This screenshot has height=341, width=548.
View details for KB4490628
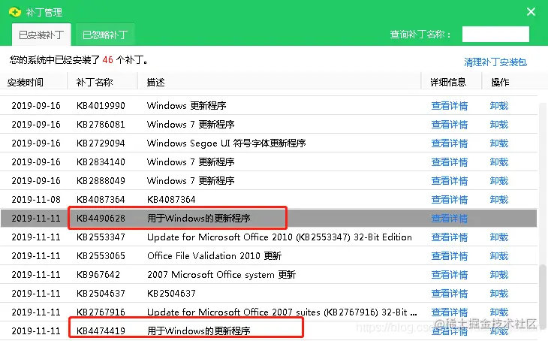[449, 219]
